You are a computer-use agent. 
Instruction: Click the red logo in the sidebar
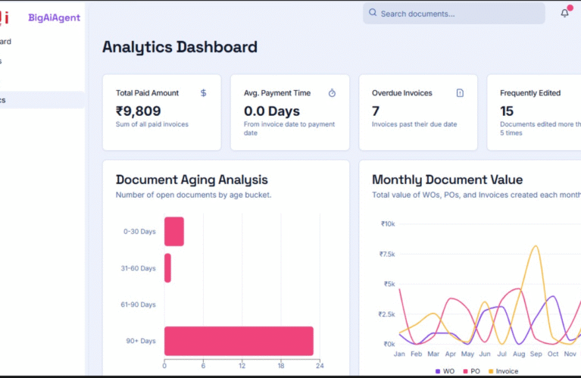click(x=6, y=15)
